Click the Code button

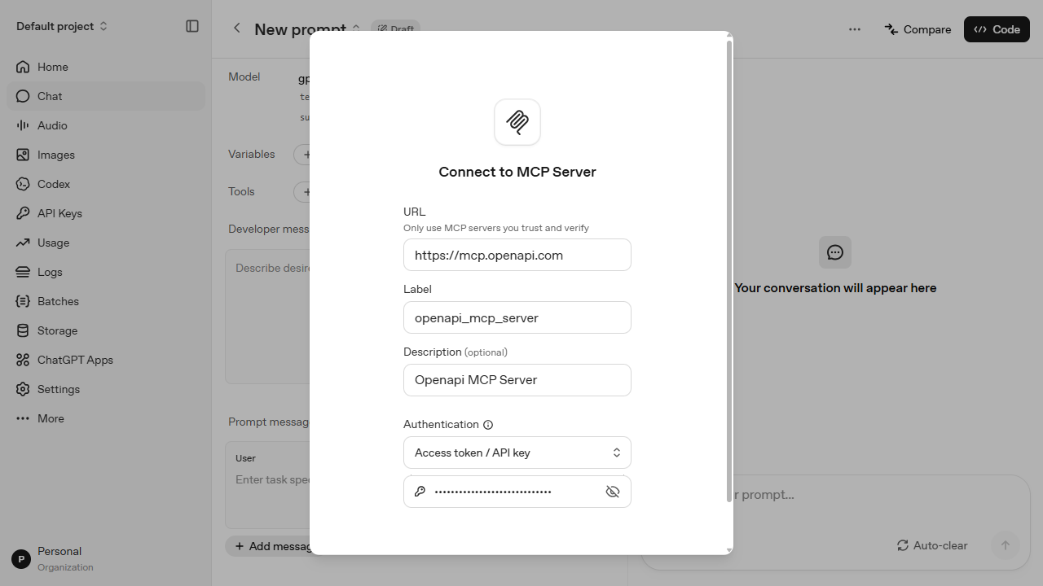click(997, 29)
